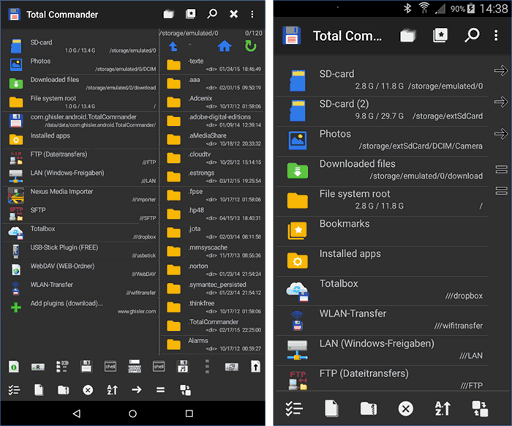
Task: Tap the right arrow in left screenshot toolbar
Action: [x=137, y=389]
